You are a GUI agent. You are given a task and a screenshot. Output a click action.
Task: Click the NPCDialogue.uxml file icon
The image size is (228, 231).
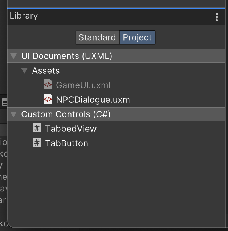click(x=48, y=100)
